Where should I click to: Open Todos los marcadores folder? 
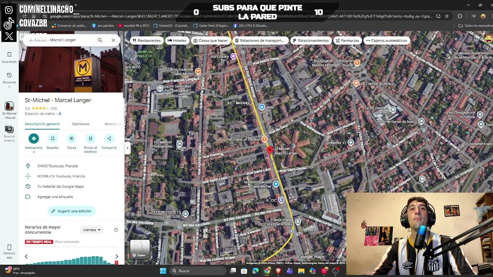click(x=475, y=26)
